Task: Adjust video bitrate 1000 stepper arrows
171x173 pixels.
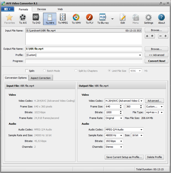Action: [x=121, y=112]
